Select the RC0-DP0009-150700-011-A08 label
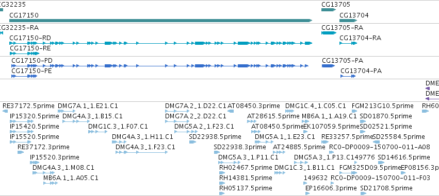Viewport: 439px width, 196px height. pos(379,147)
